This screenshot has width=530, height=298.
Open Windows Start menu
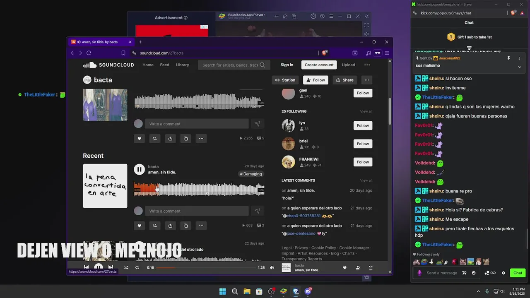click(222, 291)
